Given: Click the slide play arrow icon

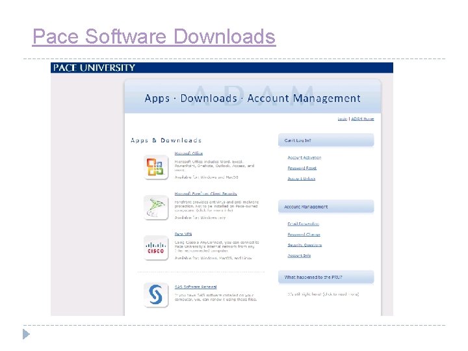Looking at the screenshot, I should [x=26, y=334].
